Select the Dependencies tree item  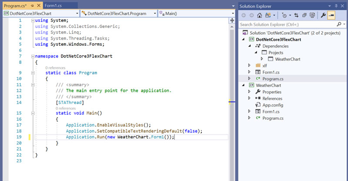(x=275, y=46)
